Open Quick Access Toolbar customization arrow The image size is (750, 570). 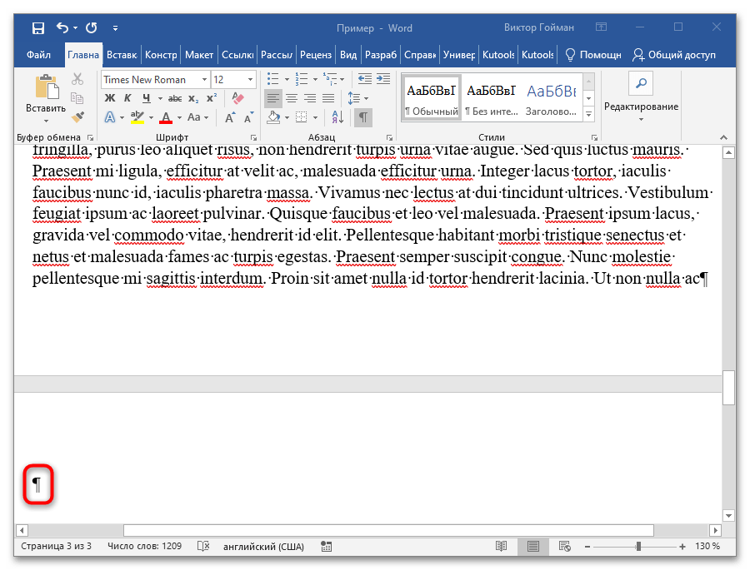(x=115, y=28)
